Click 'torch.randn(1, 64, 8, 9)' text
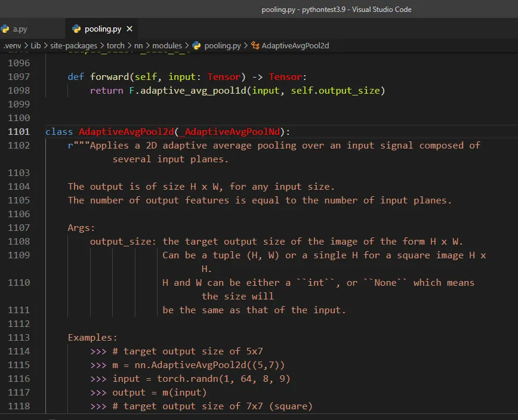Screen dimensions: 518x420 [x=223, y=379]
